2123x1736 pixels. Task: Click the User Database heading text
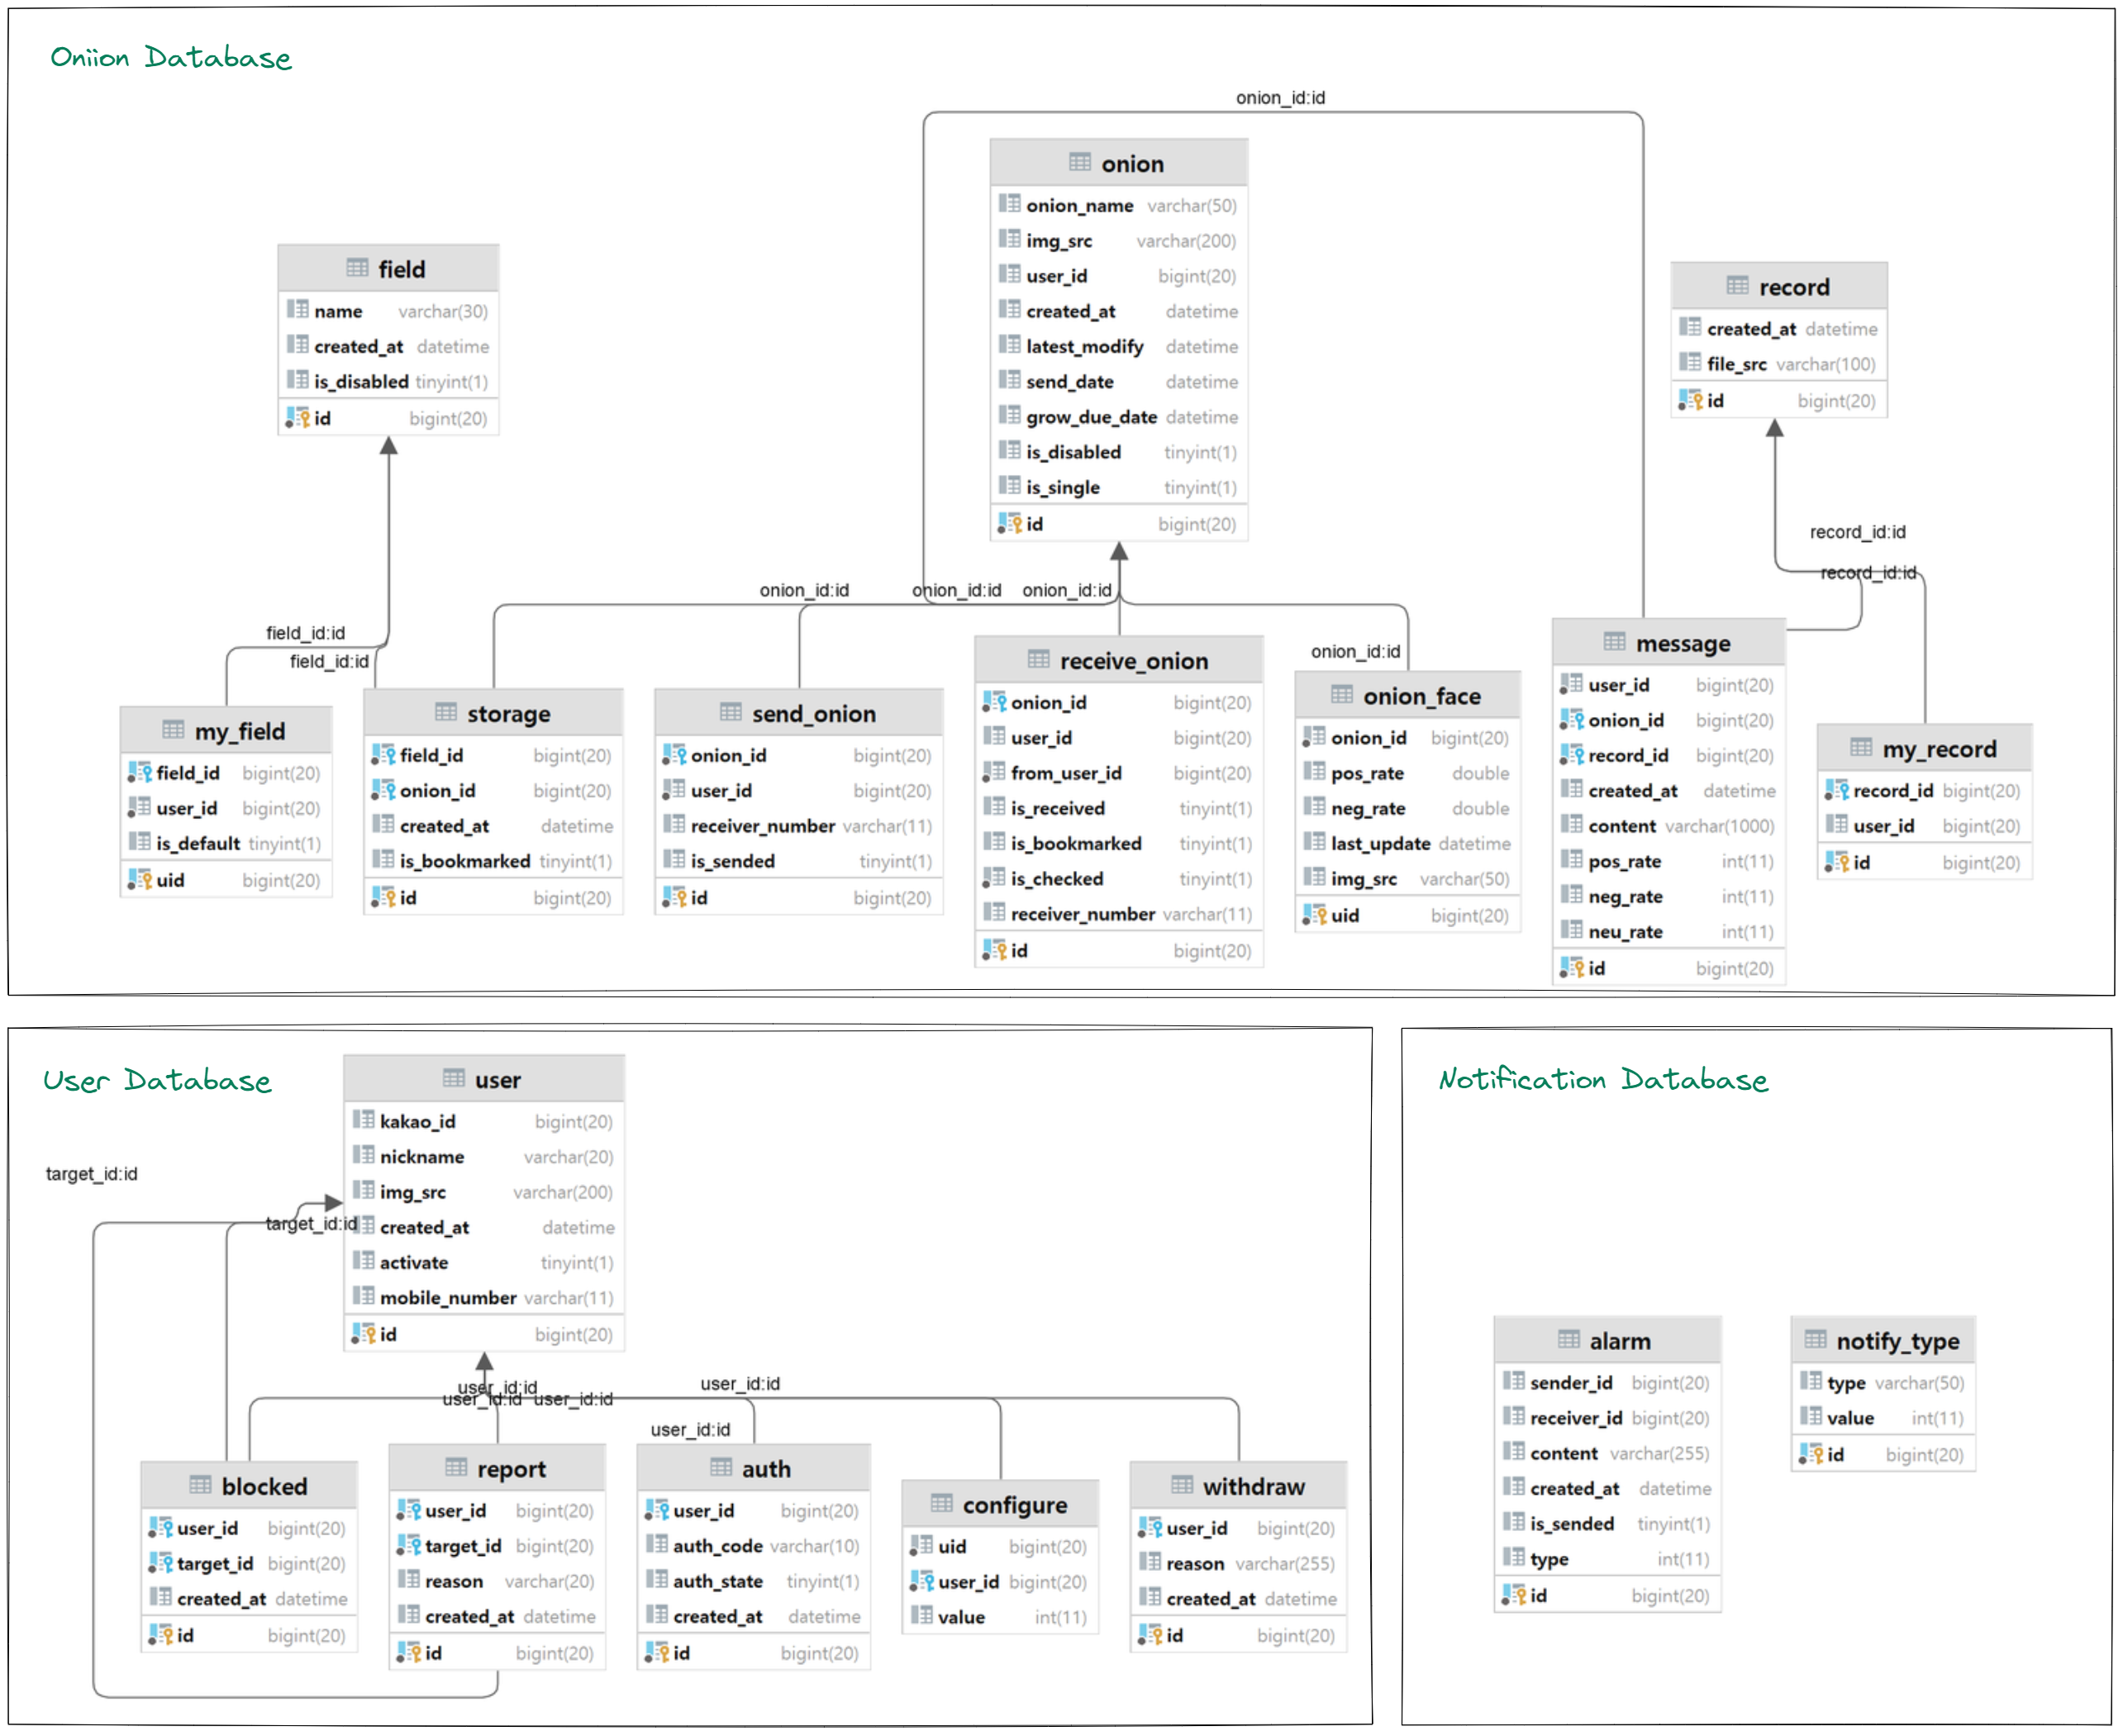pyautogui.click(x=157, y=1080)
